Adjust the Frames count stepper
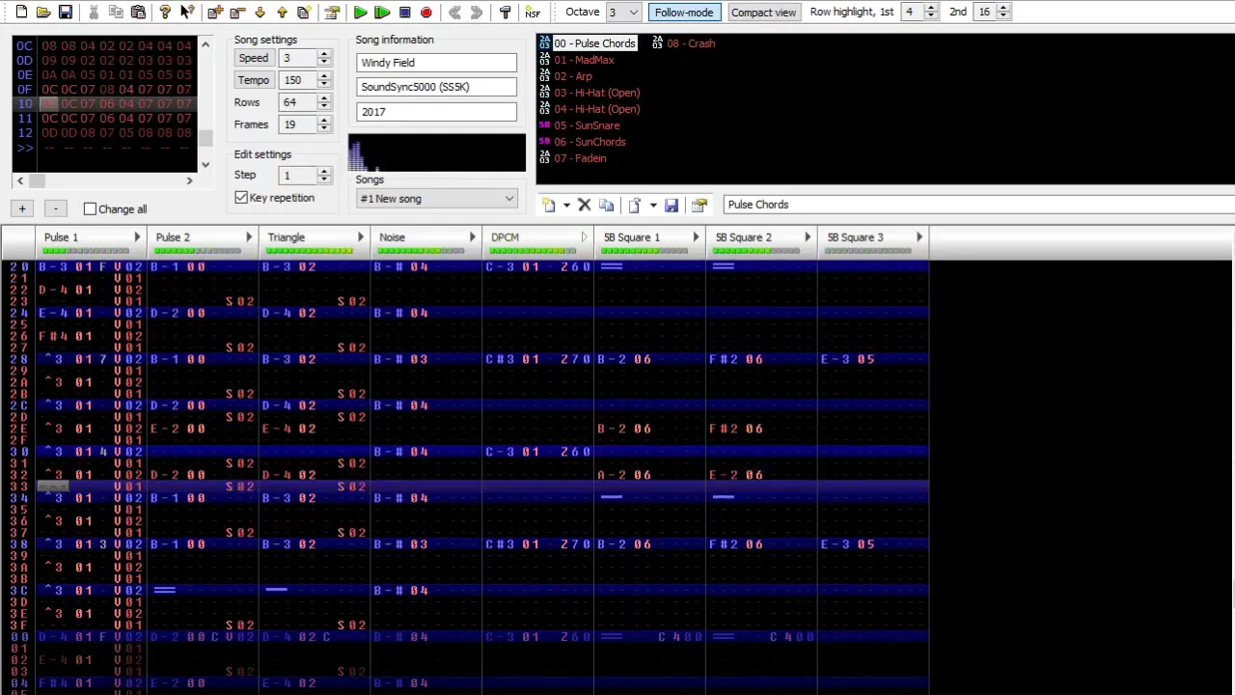 324,125
